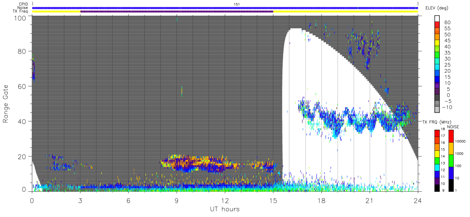Pick the white ELEV swatch above 60
The image size is (470, 217).
click(437, 19)
